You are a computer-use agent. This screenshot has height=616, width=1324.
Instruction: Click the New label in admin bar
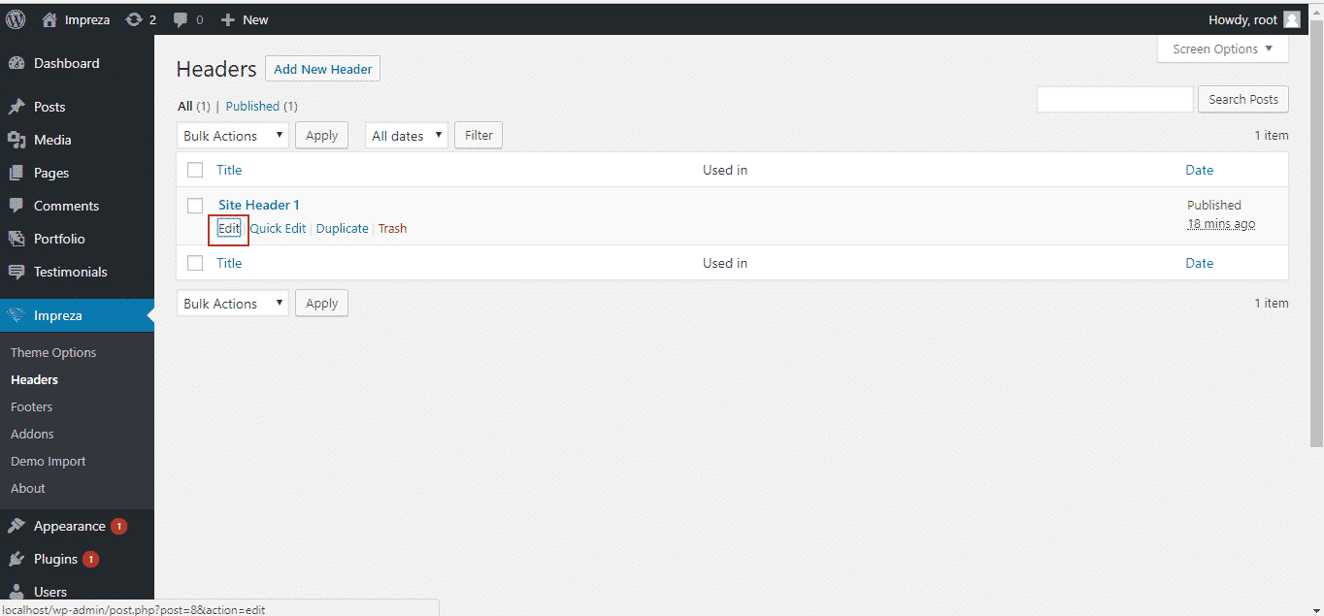[255, 19]
